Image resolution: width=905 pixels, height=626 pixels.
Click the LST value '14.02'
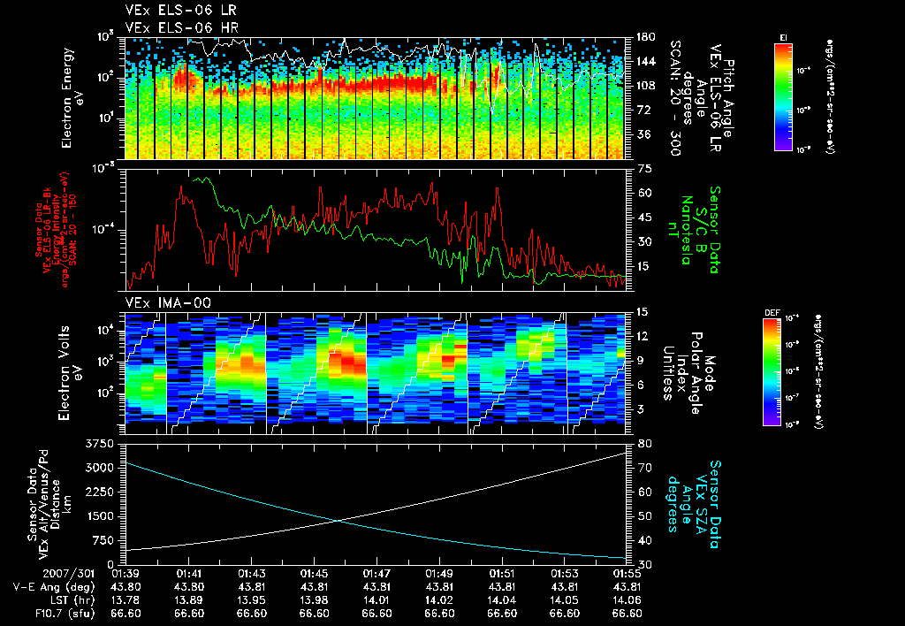click(x=439, y=600)
